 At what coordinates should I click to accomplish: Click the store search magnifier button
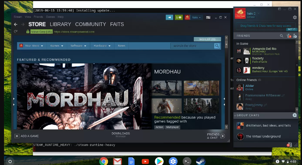[x=217, y=46]
